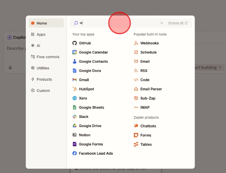Clear the search text with X
Viewport: 226px width, 173px height.
[x=162, y=23]
